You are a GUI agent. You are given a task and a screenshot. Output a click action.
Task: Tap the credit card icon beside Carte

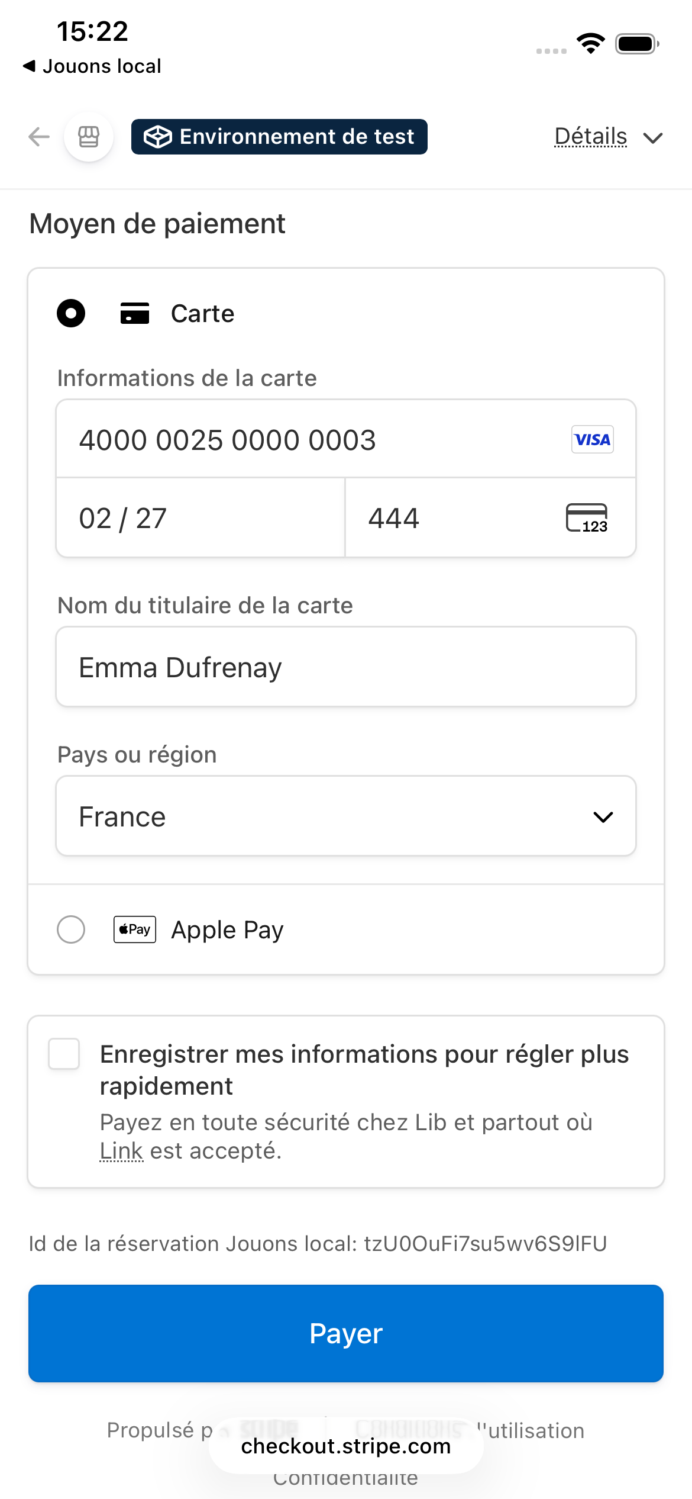tap(135, 313)
